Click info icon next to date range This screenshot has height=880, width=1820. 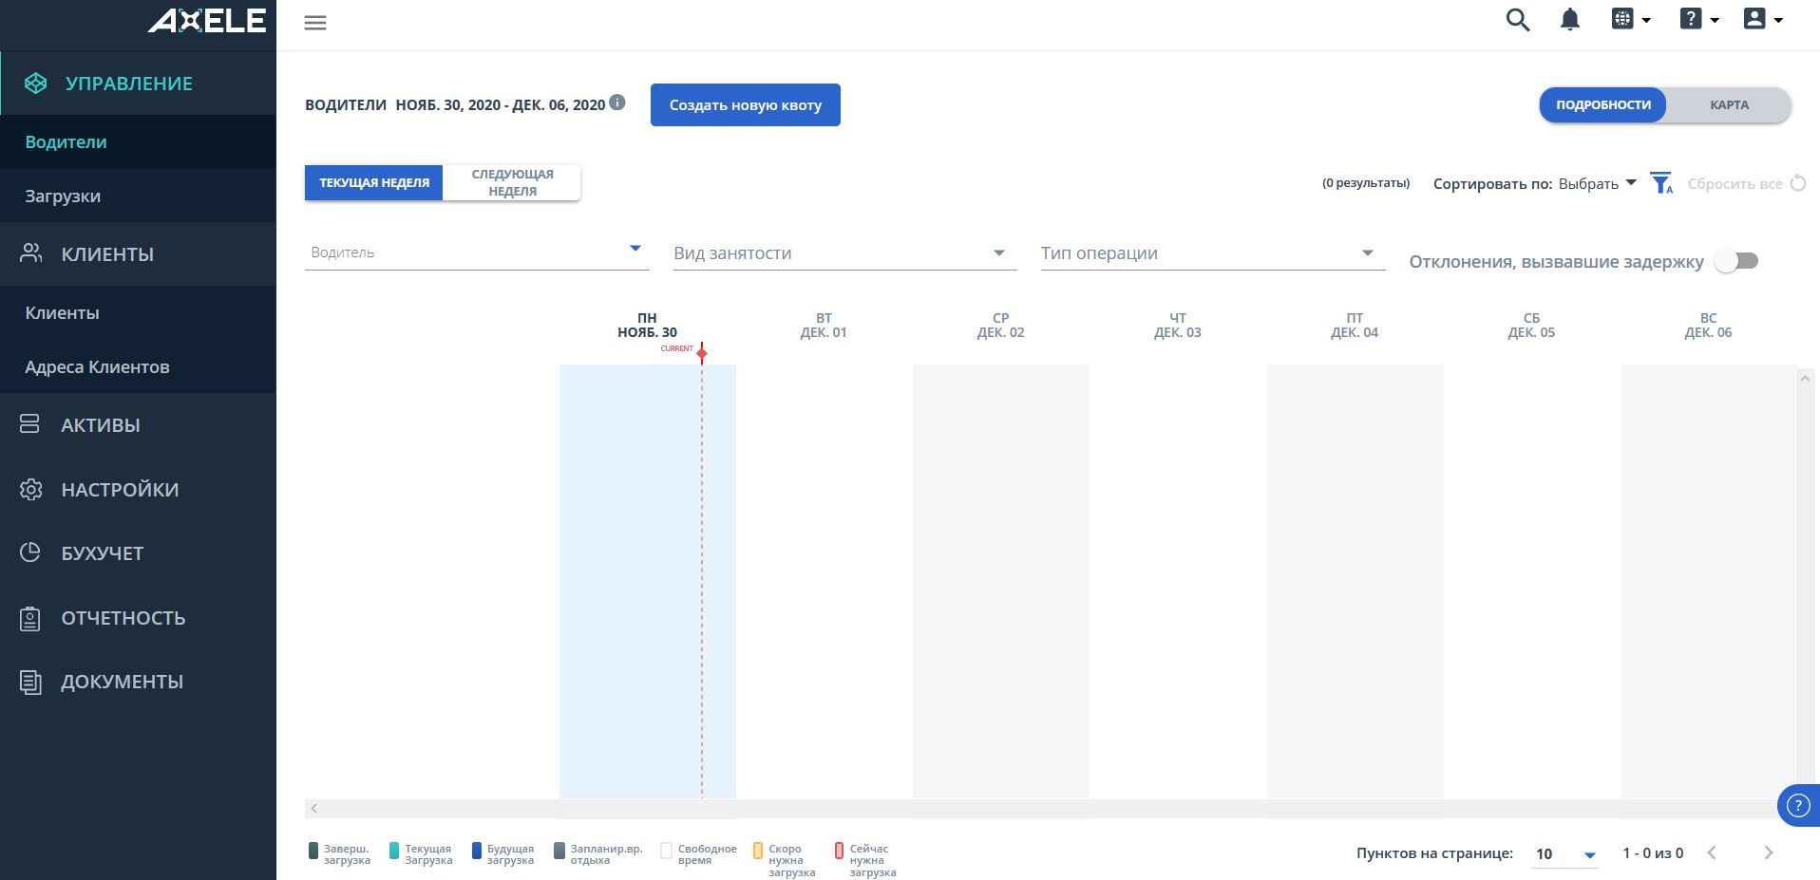[617, 103]
